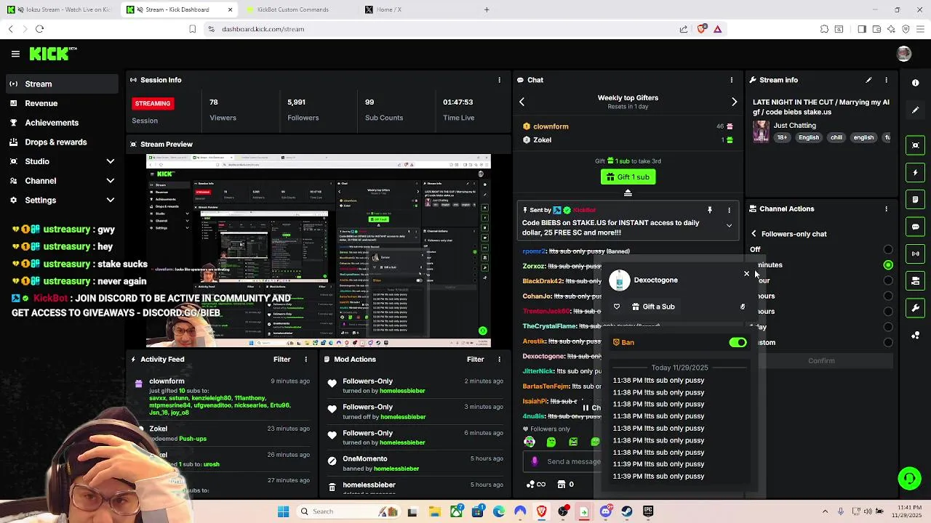Open Stream in the left sidebar
The image size is (931, 523).
click(x=63, y=84)
